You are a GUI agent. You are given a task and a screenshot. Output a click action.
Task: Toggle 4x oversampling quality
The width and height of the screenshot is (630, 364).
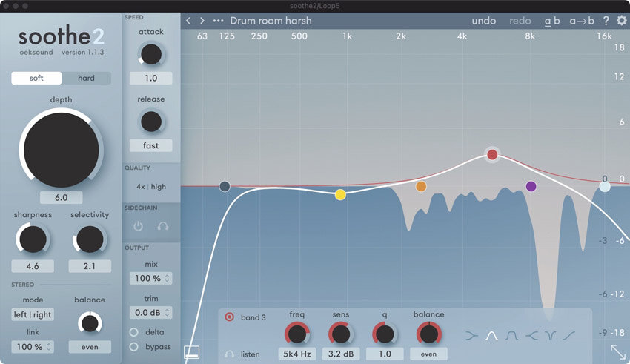tap(141, 186)
